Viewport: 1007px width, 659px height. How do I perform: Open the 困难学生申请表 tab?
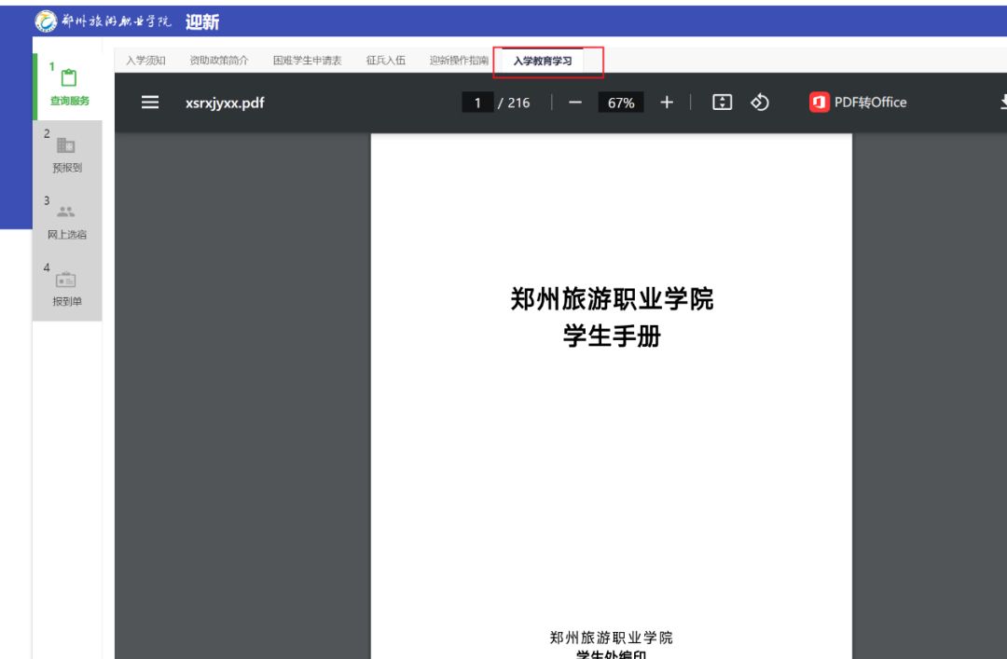point(307,61)
